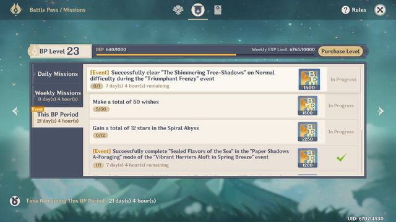Click the 2250 BEP icon for Spiral Abyss
Viewport: 396px width, 222px height.
click(x=308, y=131)
